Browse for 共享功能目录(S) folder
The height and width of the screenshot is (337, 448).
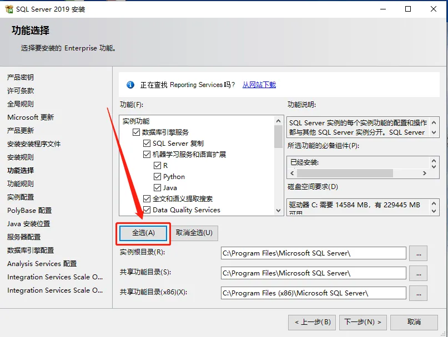[x=418, y=273]
